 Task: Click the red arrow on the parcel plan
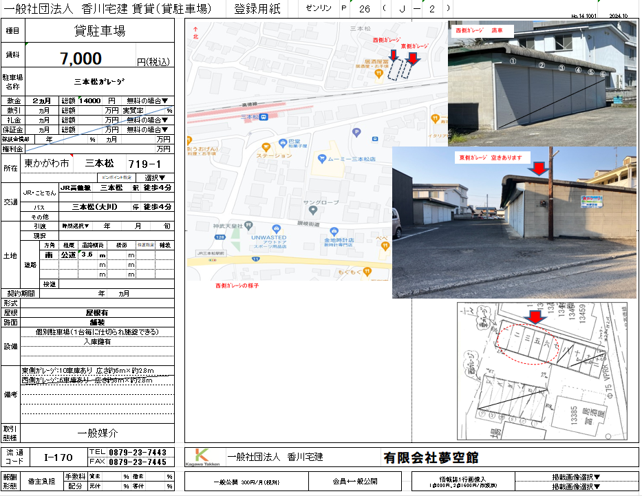(x=533, y=316)
